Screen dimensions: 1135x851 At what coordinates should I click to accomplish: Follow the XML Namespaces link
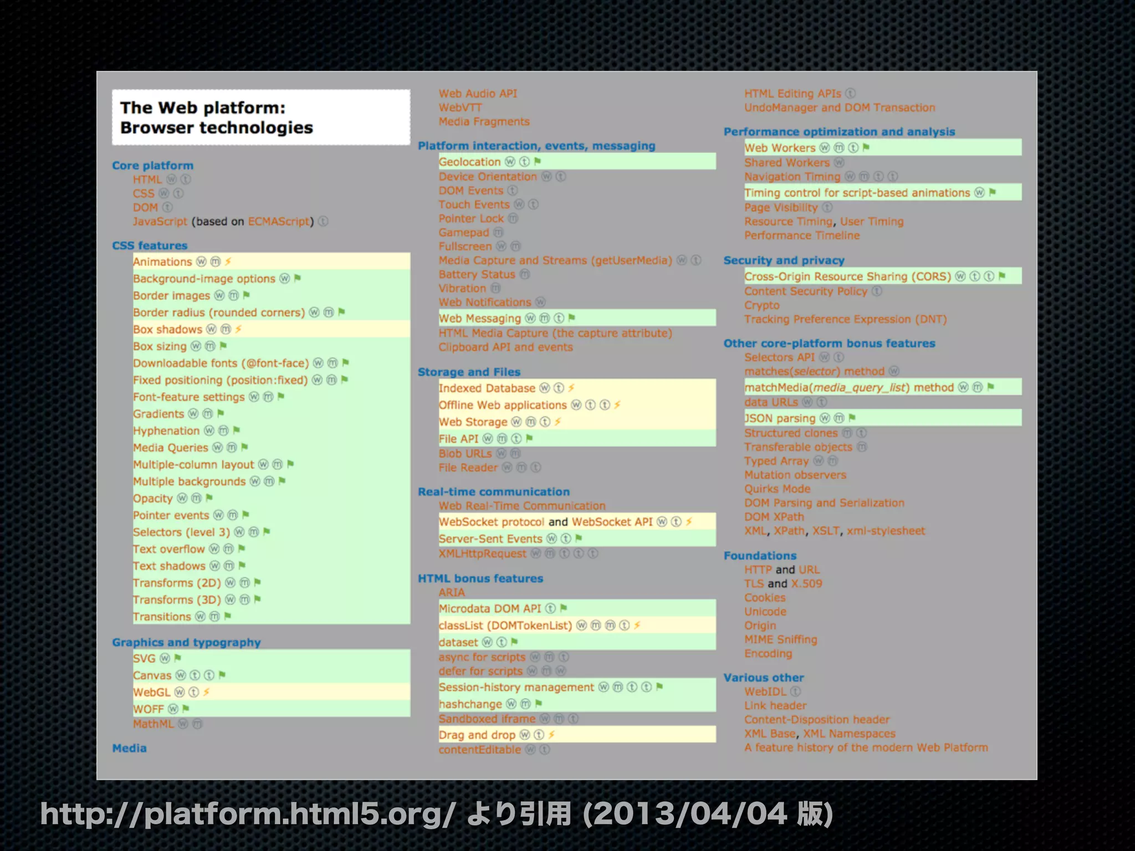[849, 734]
